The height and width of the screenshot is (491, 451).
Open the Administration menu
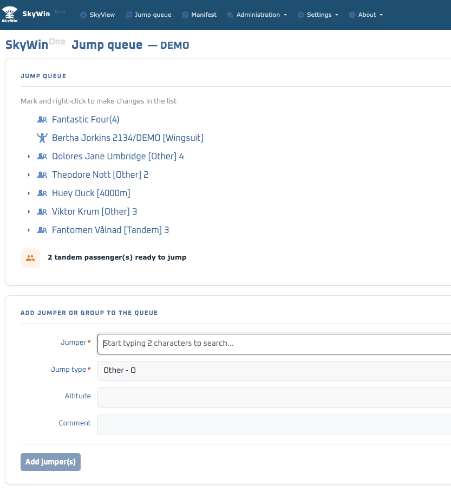click(257, 15)
